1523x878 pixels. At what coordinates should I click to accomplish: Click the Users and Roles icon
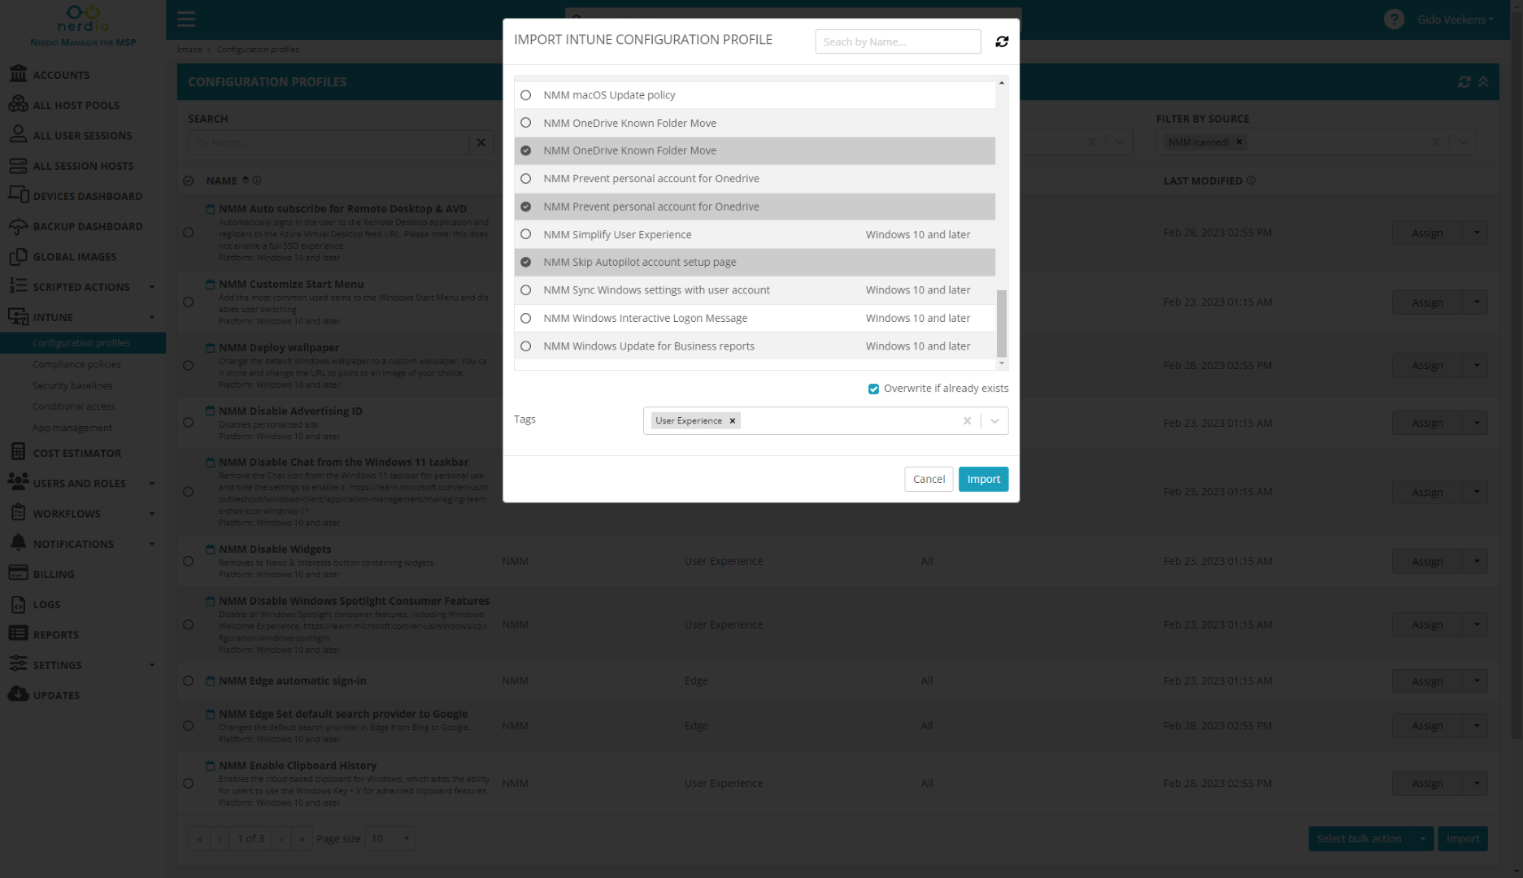pyautogui.click(x=18, y=482)
